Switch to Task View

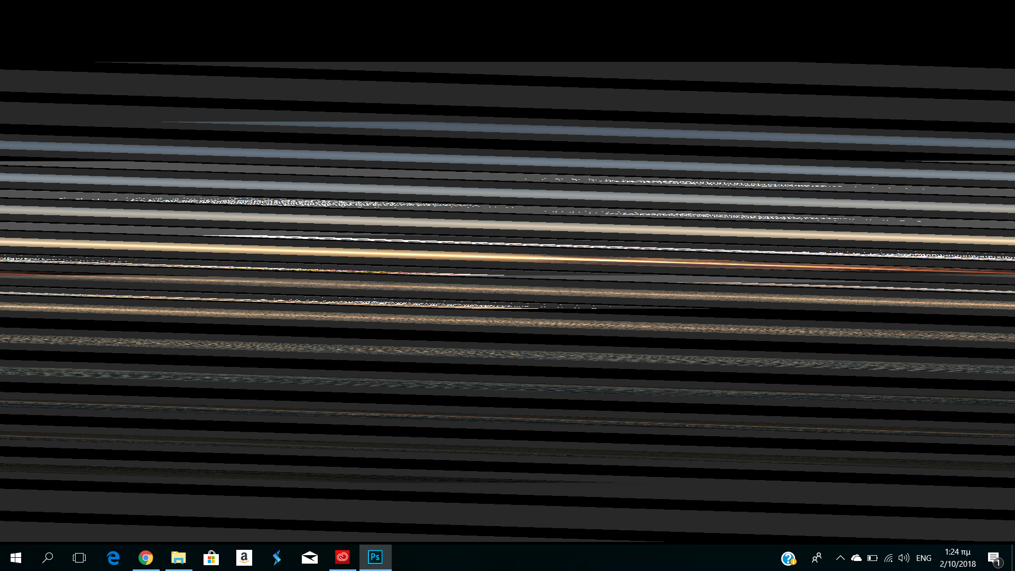point(79,558)
